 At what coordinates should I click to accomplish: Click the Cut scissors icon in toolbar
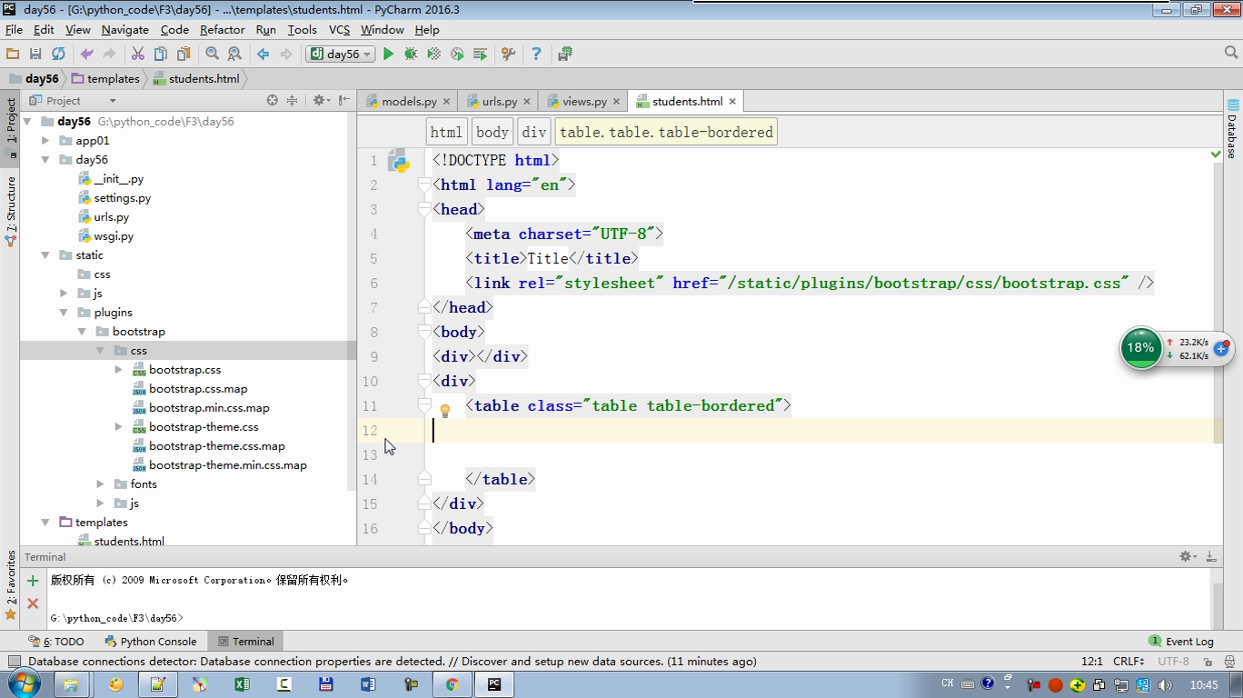pyautogui.click(x=138, y=55)
